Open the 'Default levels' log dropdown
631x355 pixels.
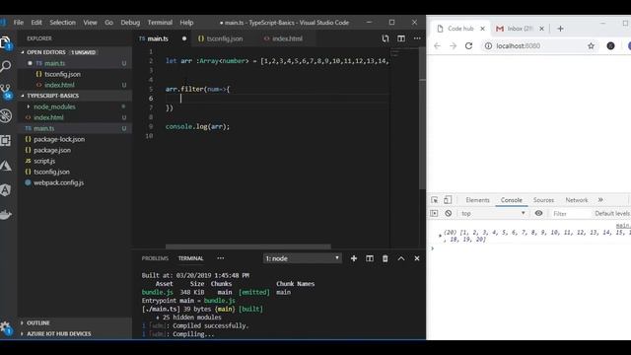tap(612, 213)
